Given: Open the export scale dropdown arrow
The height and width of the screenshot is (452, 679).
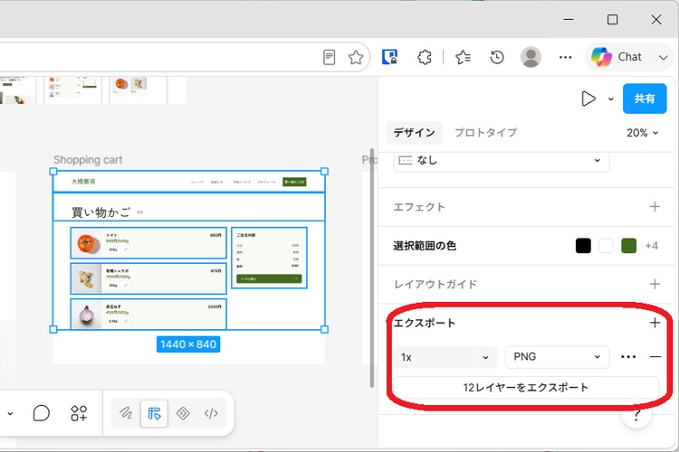Looking at the screenshot, I should pos(485,357).
